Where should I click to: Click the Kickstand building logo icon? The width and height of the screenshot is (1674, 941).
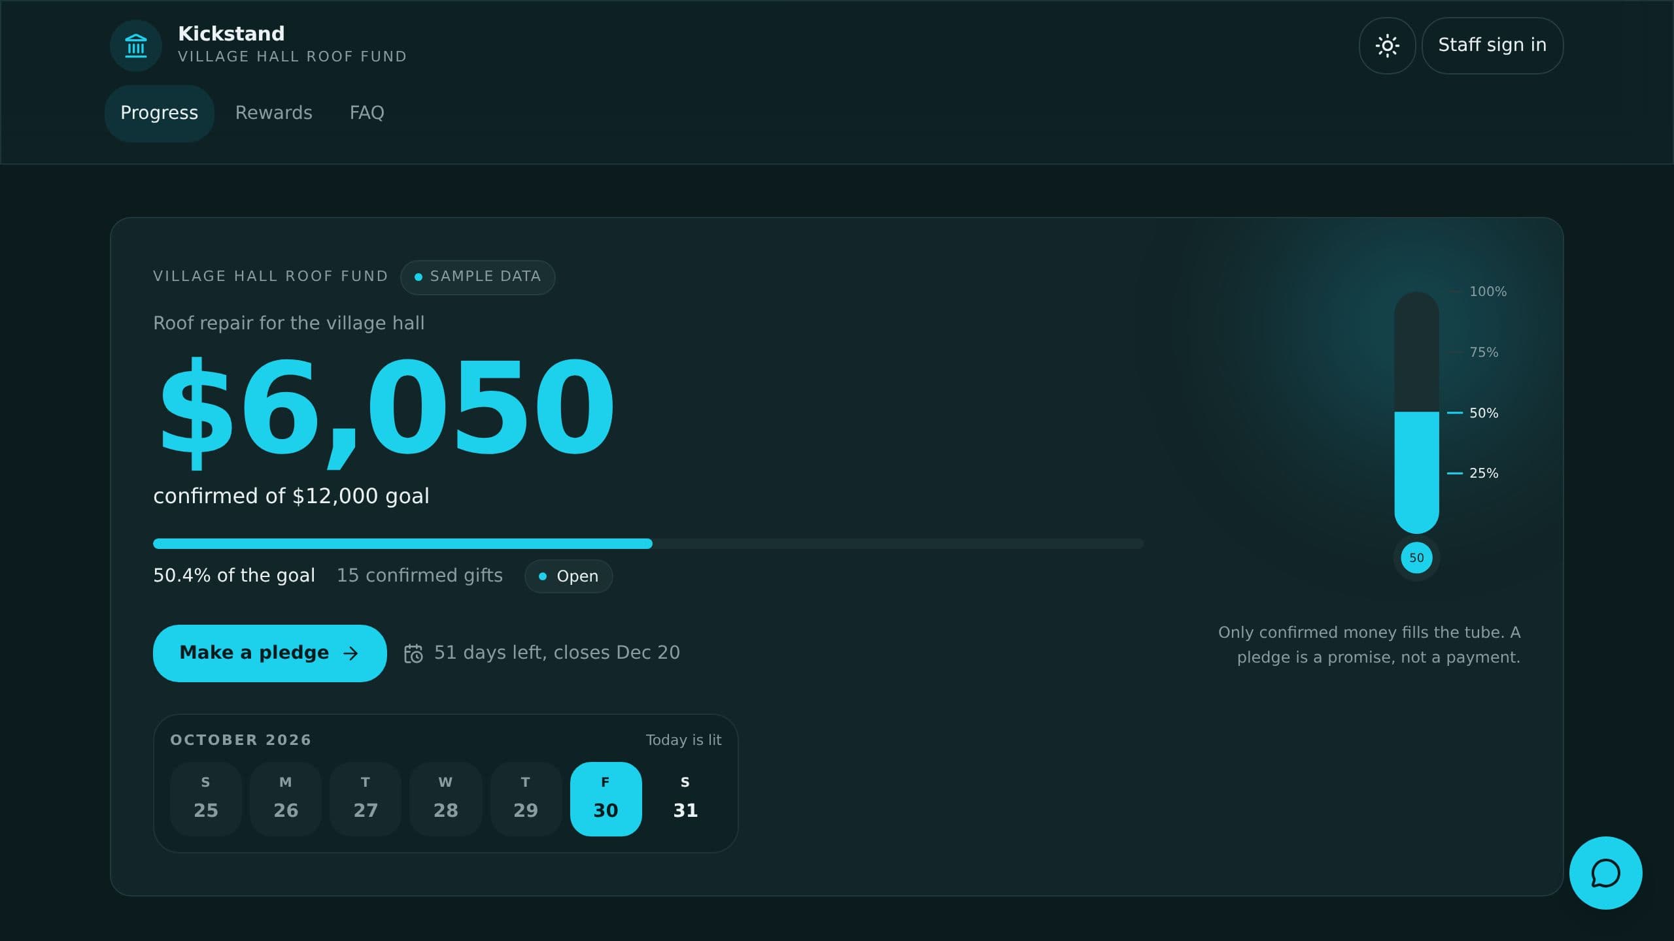(x=136, y=46)
